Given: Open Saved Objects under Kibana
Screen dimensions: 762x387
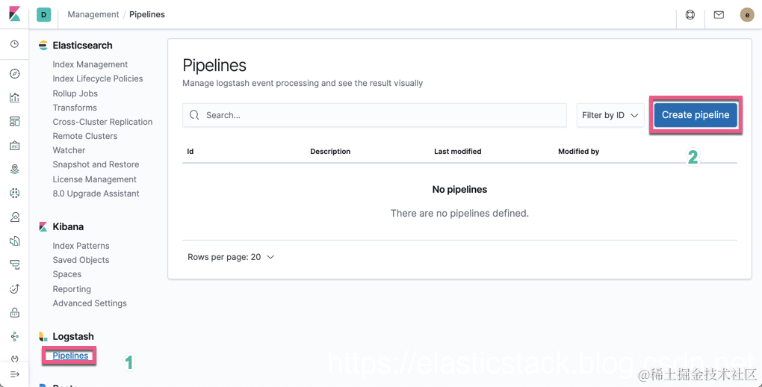Looking at the screenshot, I should (81, 260).
